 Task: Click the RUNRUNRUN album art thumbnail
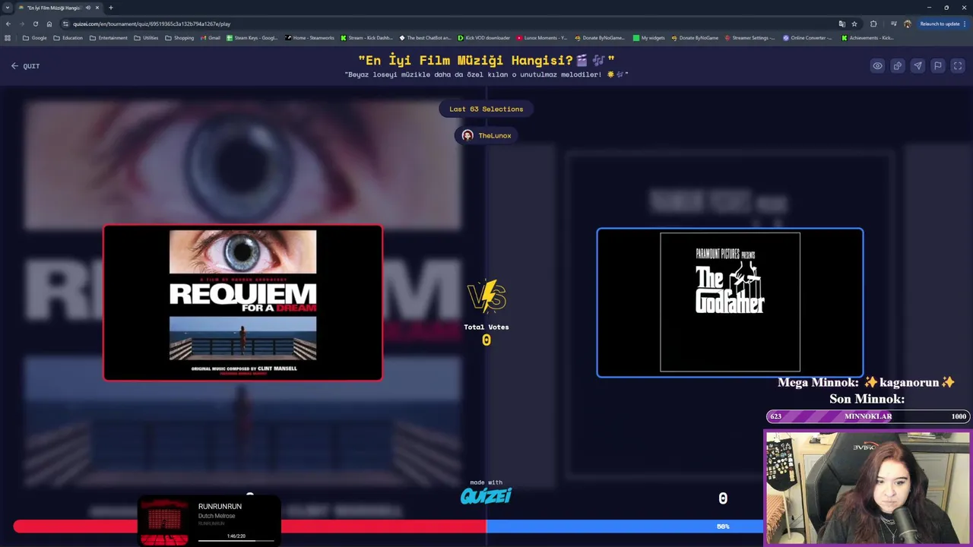coord(165,521)
